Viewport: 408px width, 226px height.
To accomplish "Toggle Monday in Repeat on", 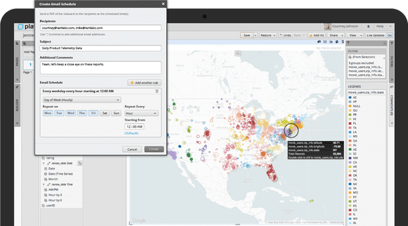I will click(48, 113).
